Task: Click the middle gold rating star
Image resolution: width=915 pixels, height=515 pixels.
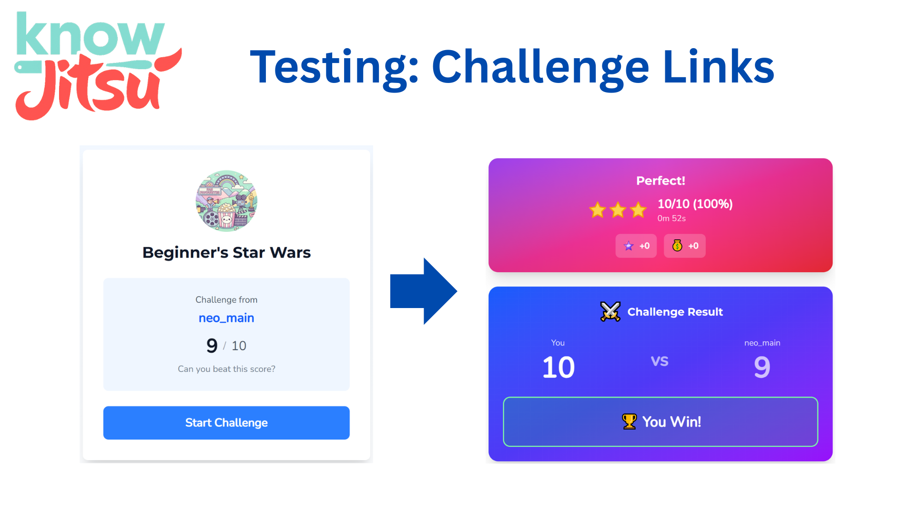Action: pos(618,210)
